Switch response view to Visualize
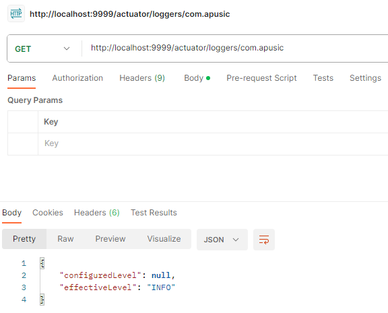388x313 pixels. click(x=164, y=239)
